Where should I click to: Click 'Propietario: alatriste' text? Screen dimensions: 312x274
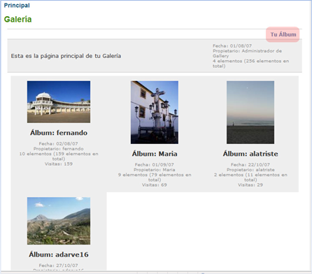[250, 170]
